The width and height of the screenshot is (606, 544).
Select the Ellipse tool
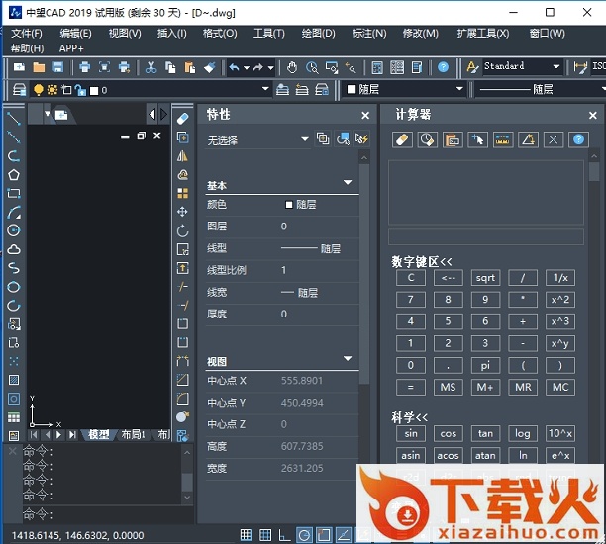point(14,287)
